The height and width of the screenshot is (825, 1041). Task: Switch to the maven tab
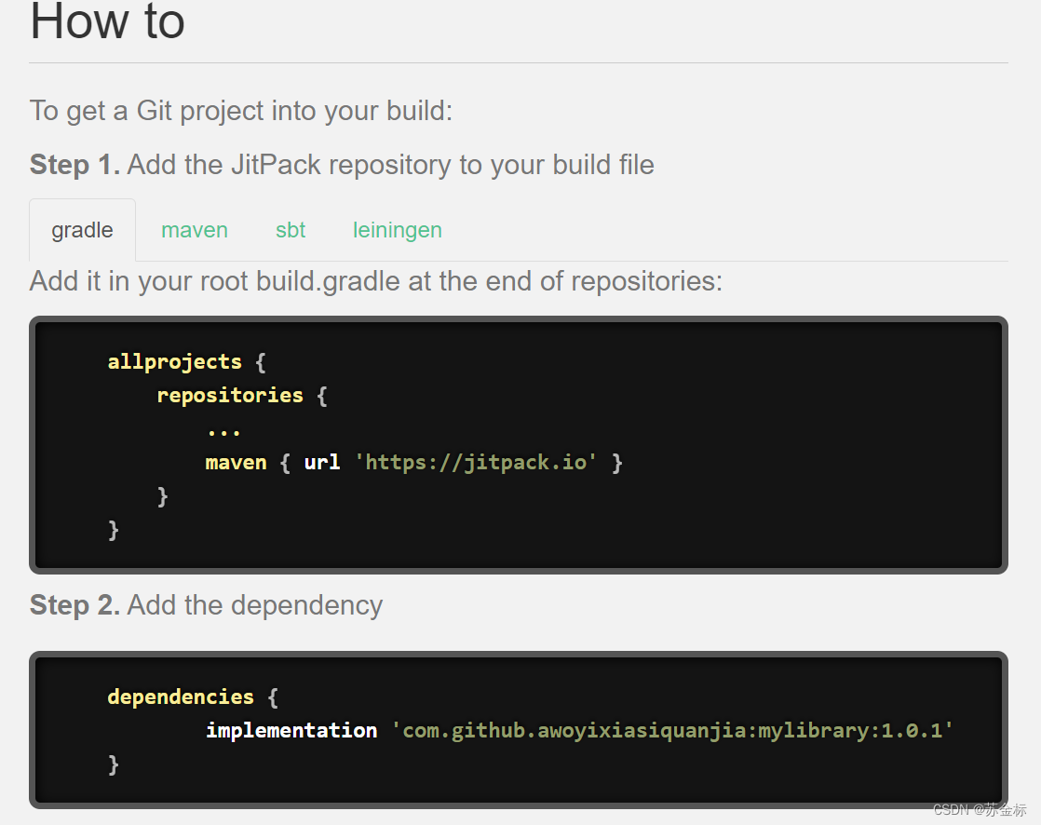coord(195,230)
